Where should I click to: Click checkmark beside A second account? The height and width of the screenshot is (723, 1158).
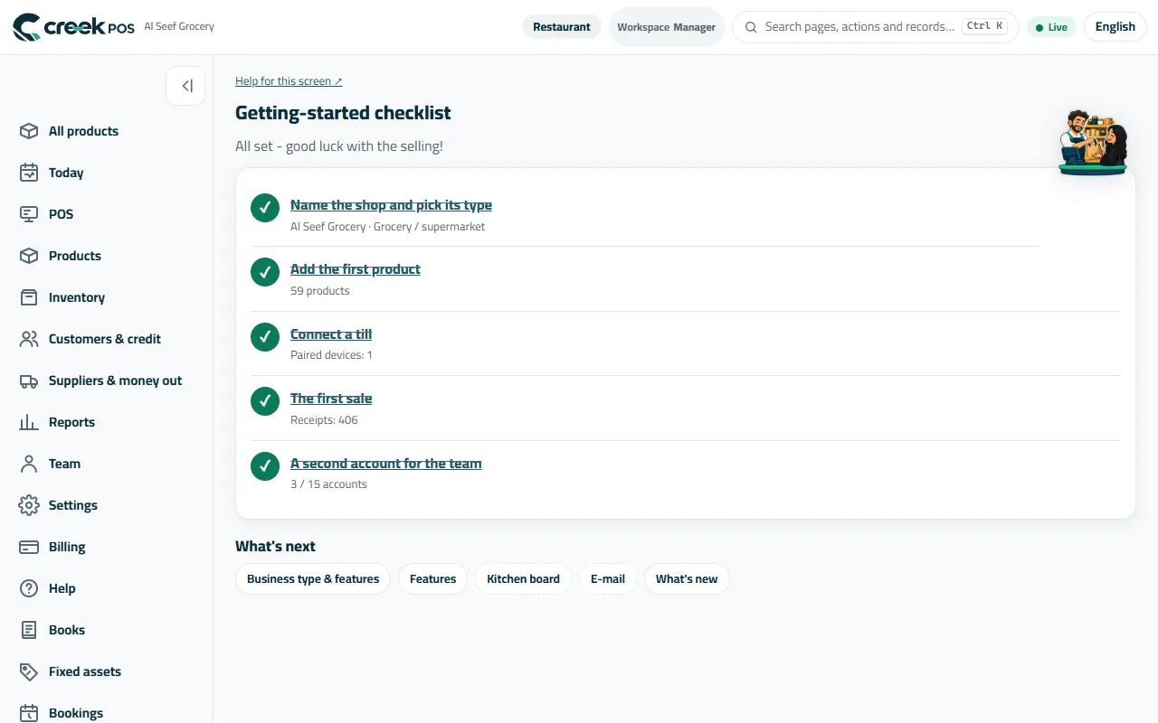265,465
